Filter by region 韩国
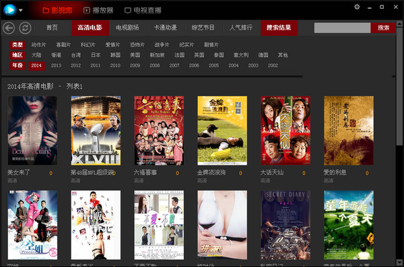The image size is (404, 267). tap(115, 55)
